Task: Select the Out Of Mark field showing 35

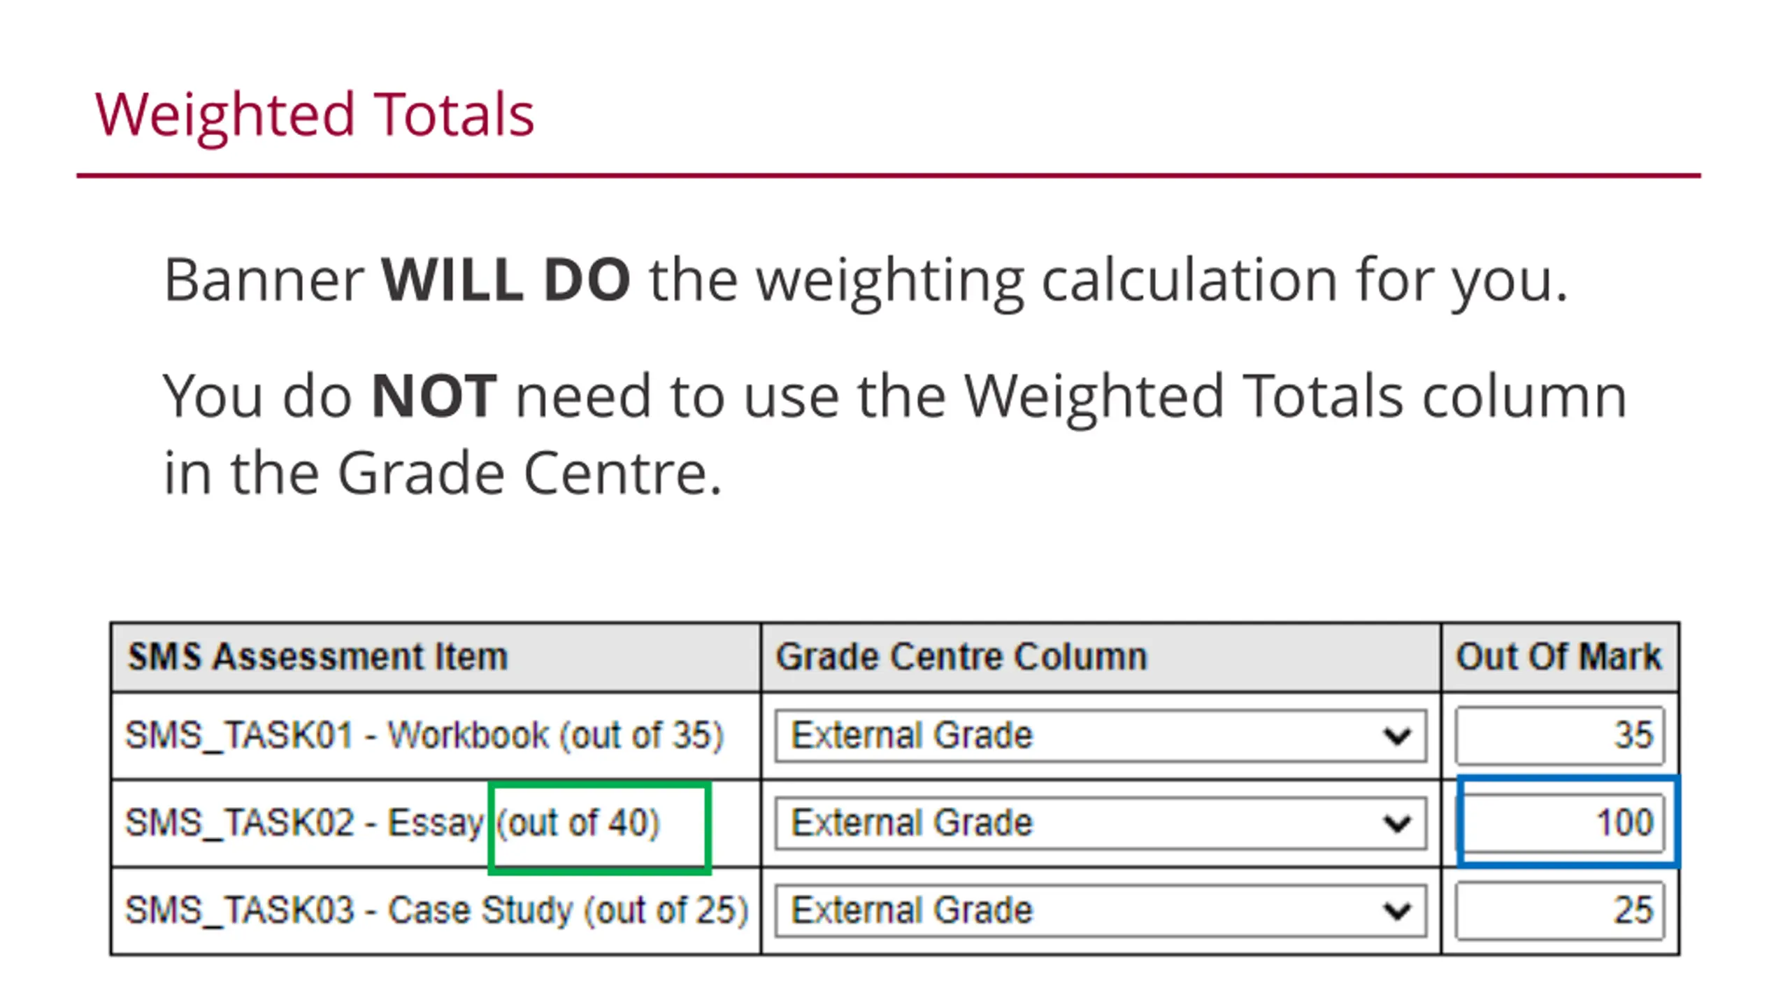Action: click(1560, 736)
